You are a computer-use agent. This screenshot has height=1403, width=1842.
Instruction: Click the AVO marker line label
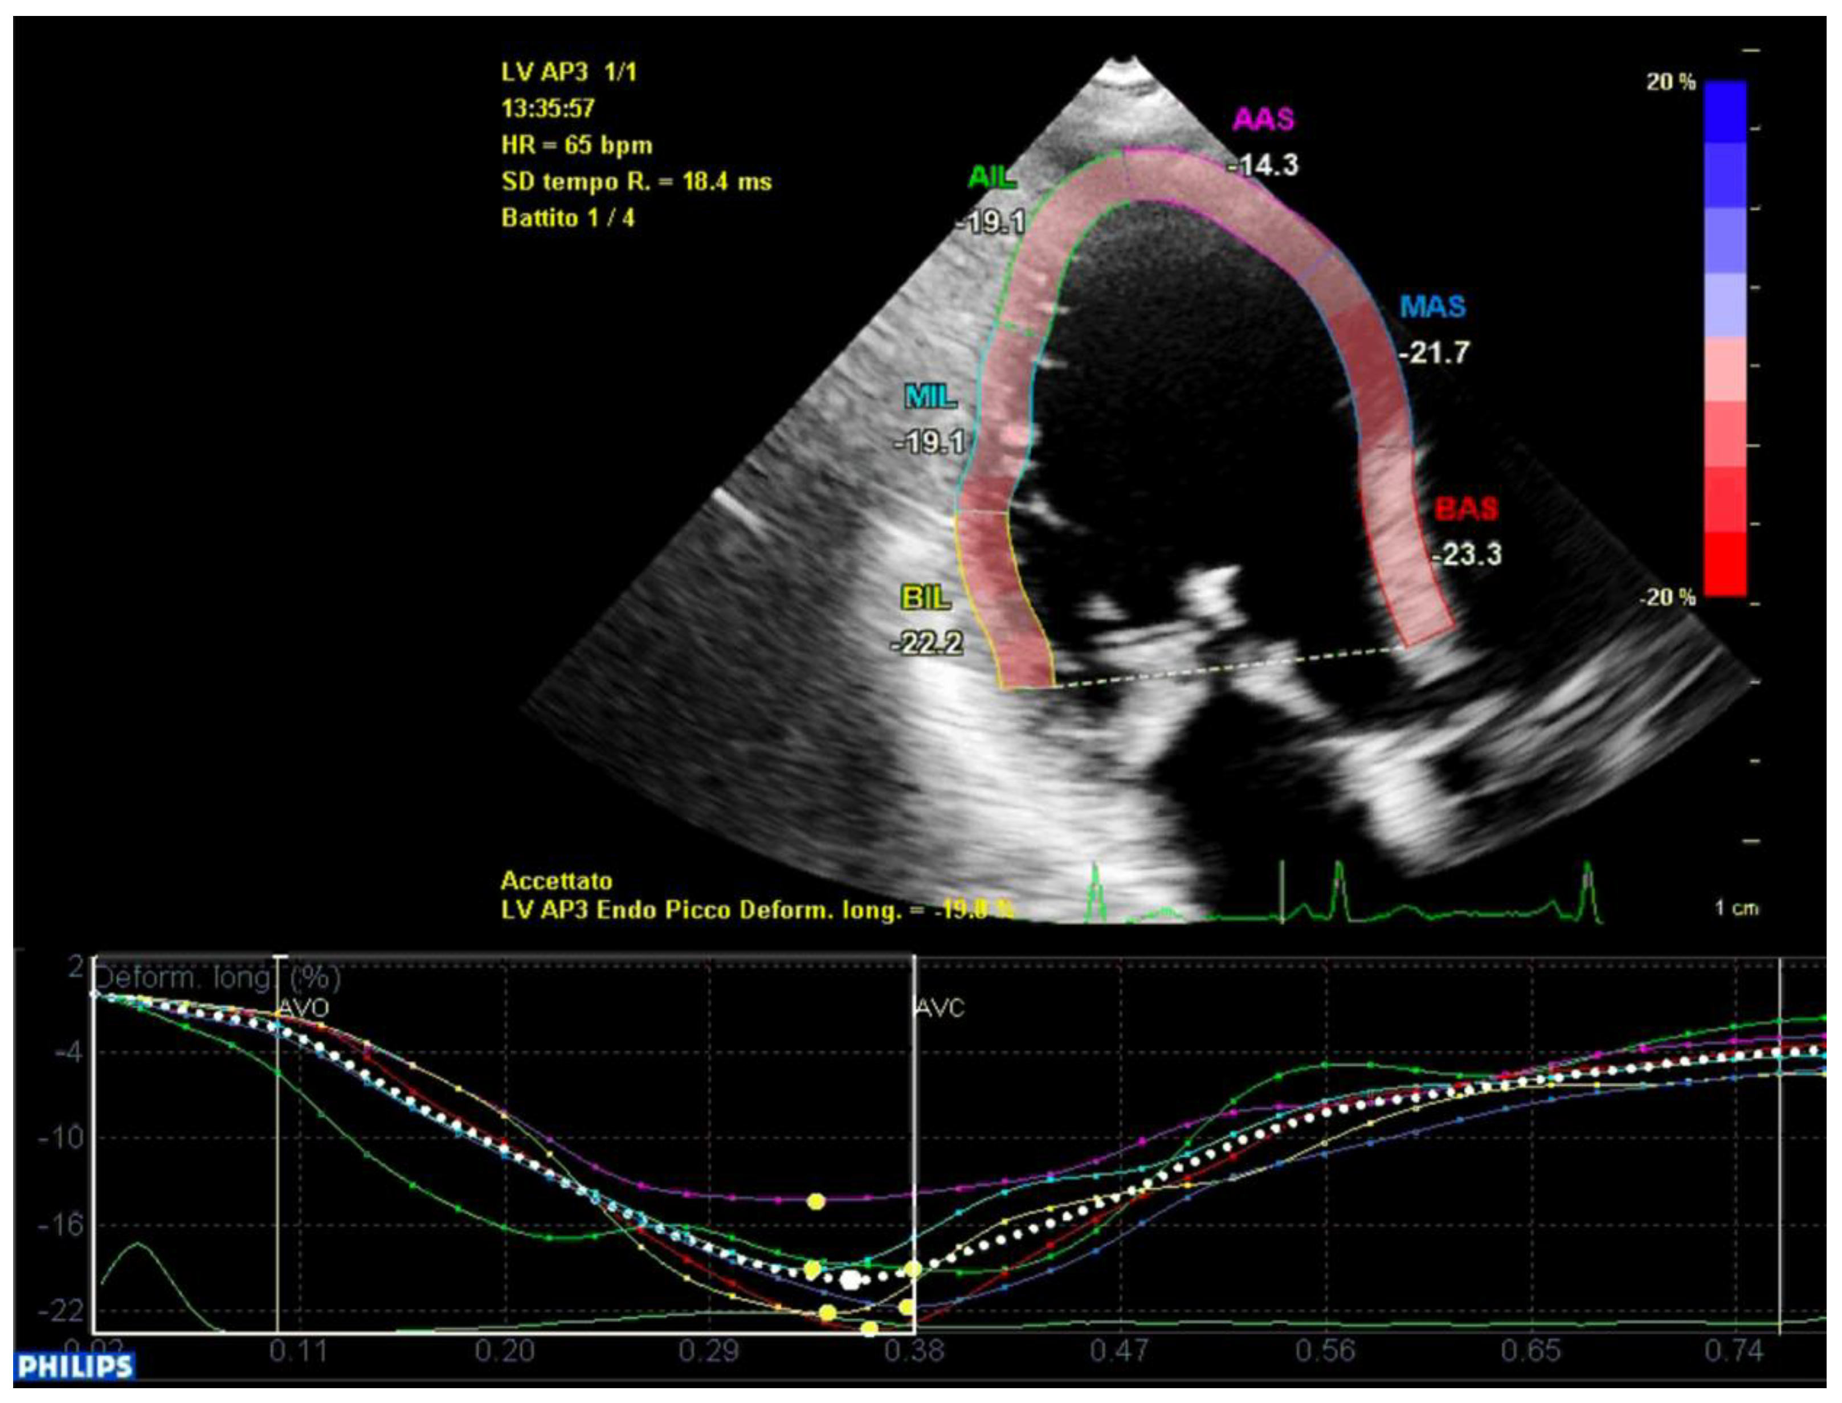(x=303, y=1008)
